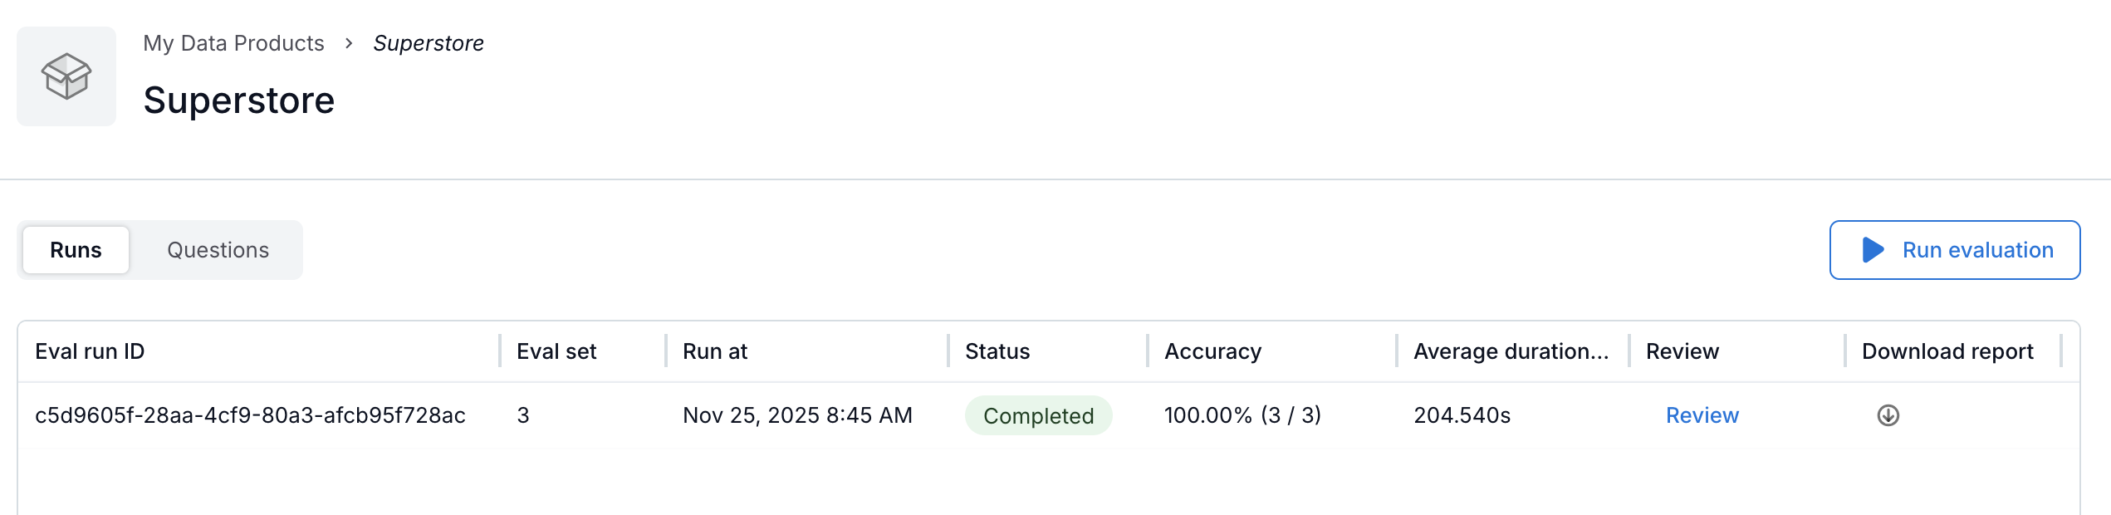
Task: Click the breadcrumb chevron separator
Action: click(349, 43)
